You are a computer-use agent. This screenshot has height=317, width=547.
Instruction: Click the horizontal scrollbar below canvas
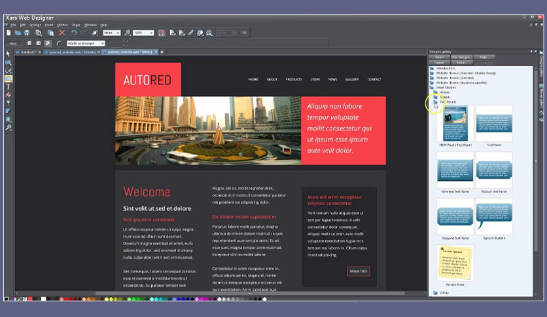pos(249,293)
